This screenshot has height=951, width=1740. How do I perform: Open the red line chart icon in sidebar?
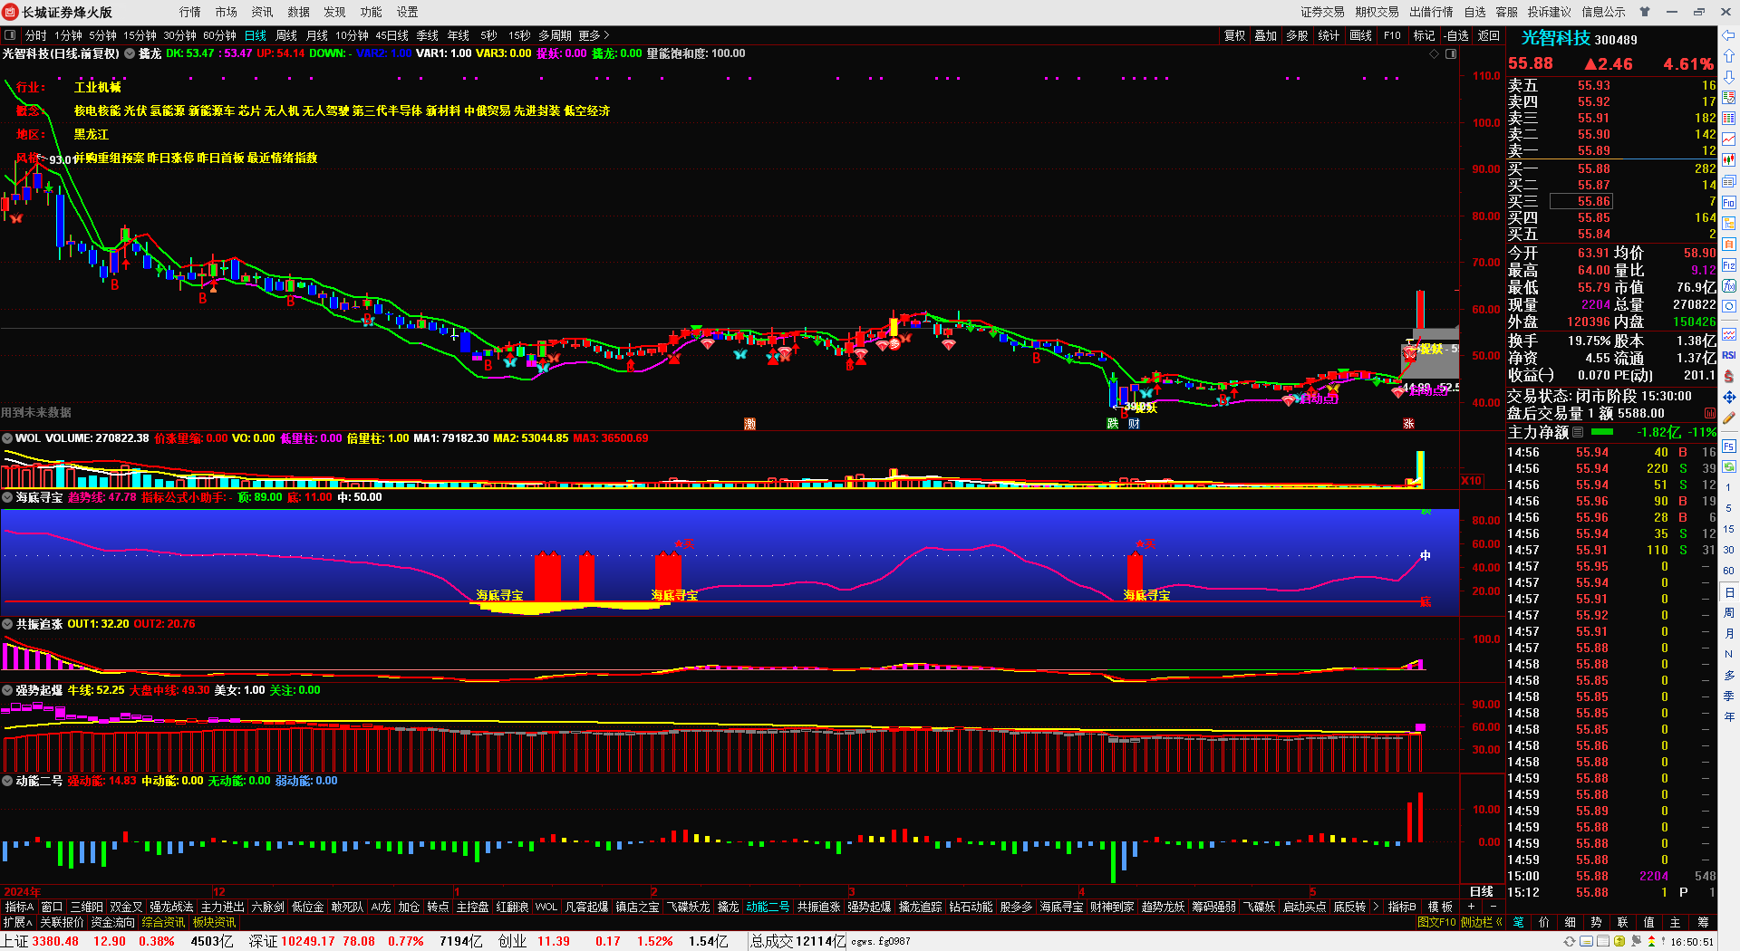(x=1729, y=139)
